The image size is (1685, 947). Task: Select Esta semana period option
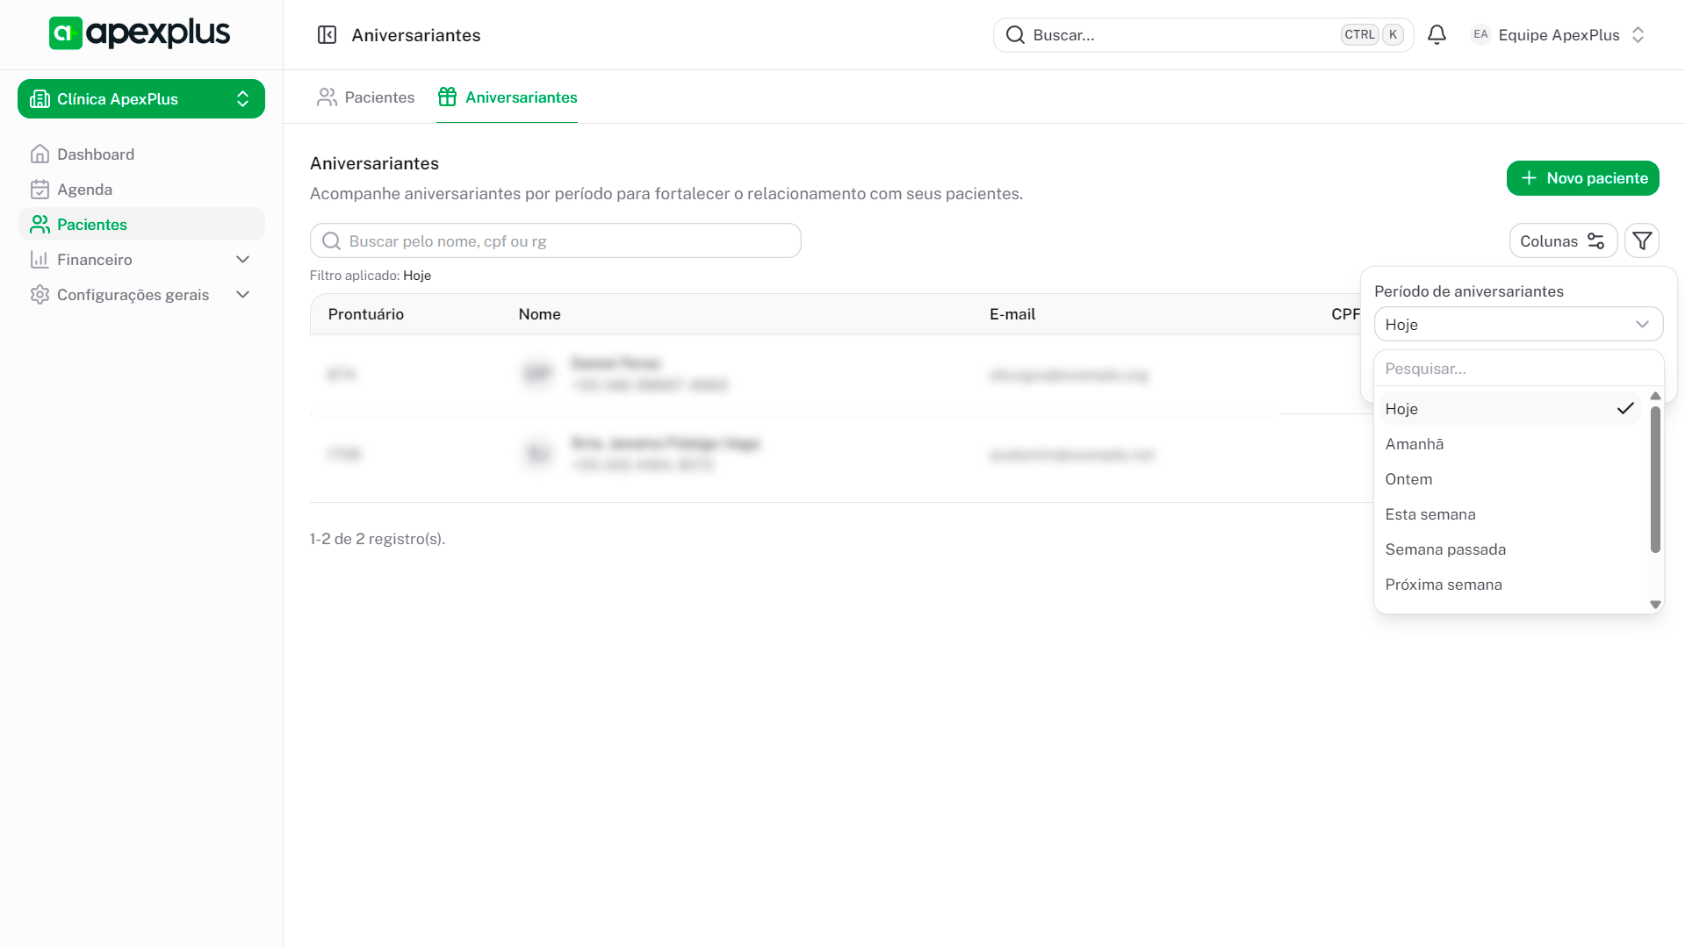pyautogui.click(x=1429, y=514)
